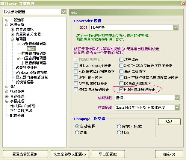Enable XviD 旧式隔行扫描修正 checkbox

point(76,71)
